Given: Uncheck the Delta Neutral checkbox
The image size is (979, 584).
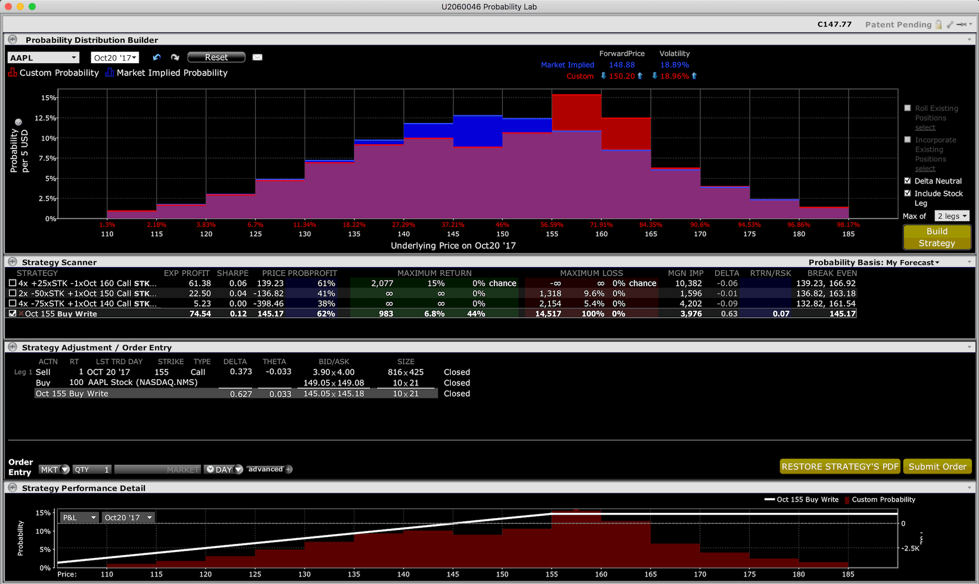Looking at the screenshot, I should coord(908,181).
